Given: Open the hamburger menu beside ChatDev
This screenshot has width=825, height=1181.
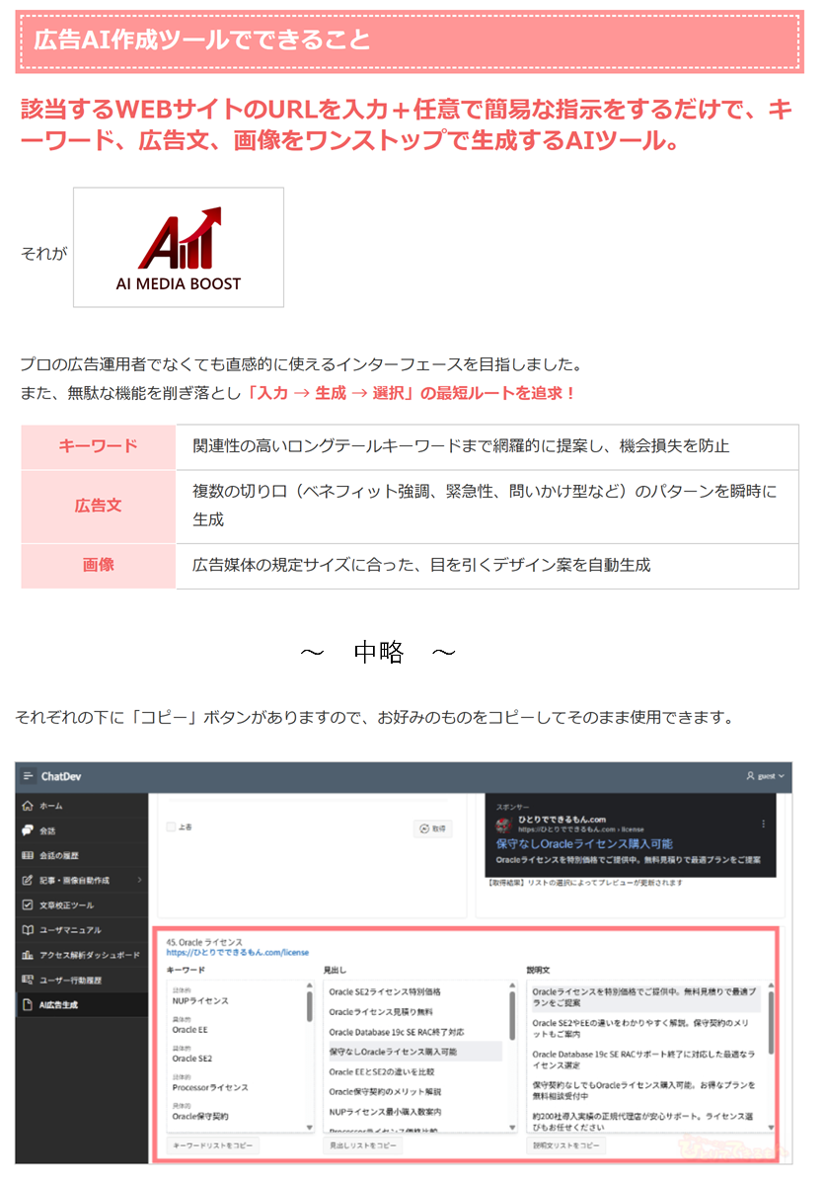Looking at the screenshot, I should [28, 777].
